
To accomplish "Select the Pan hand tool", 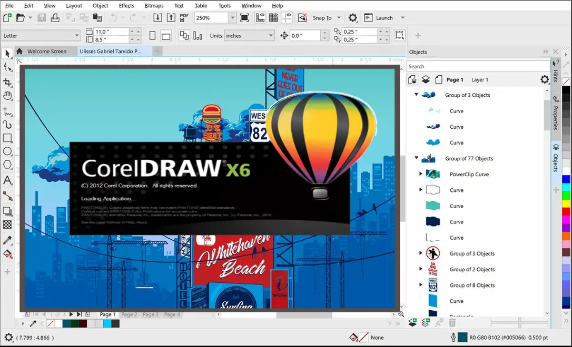I will coord(7,96).
